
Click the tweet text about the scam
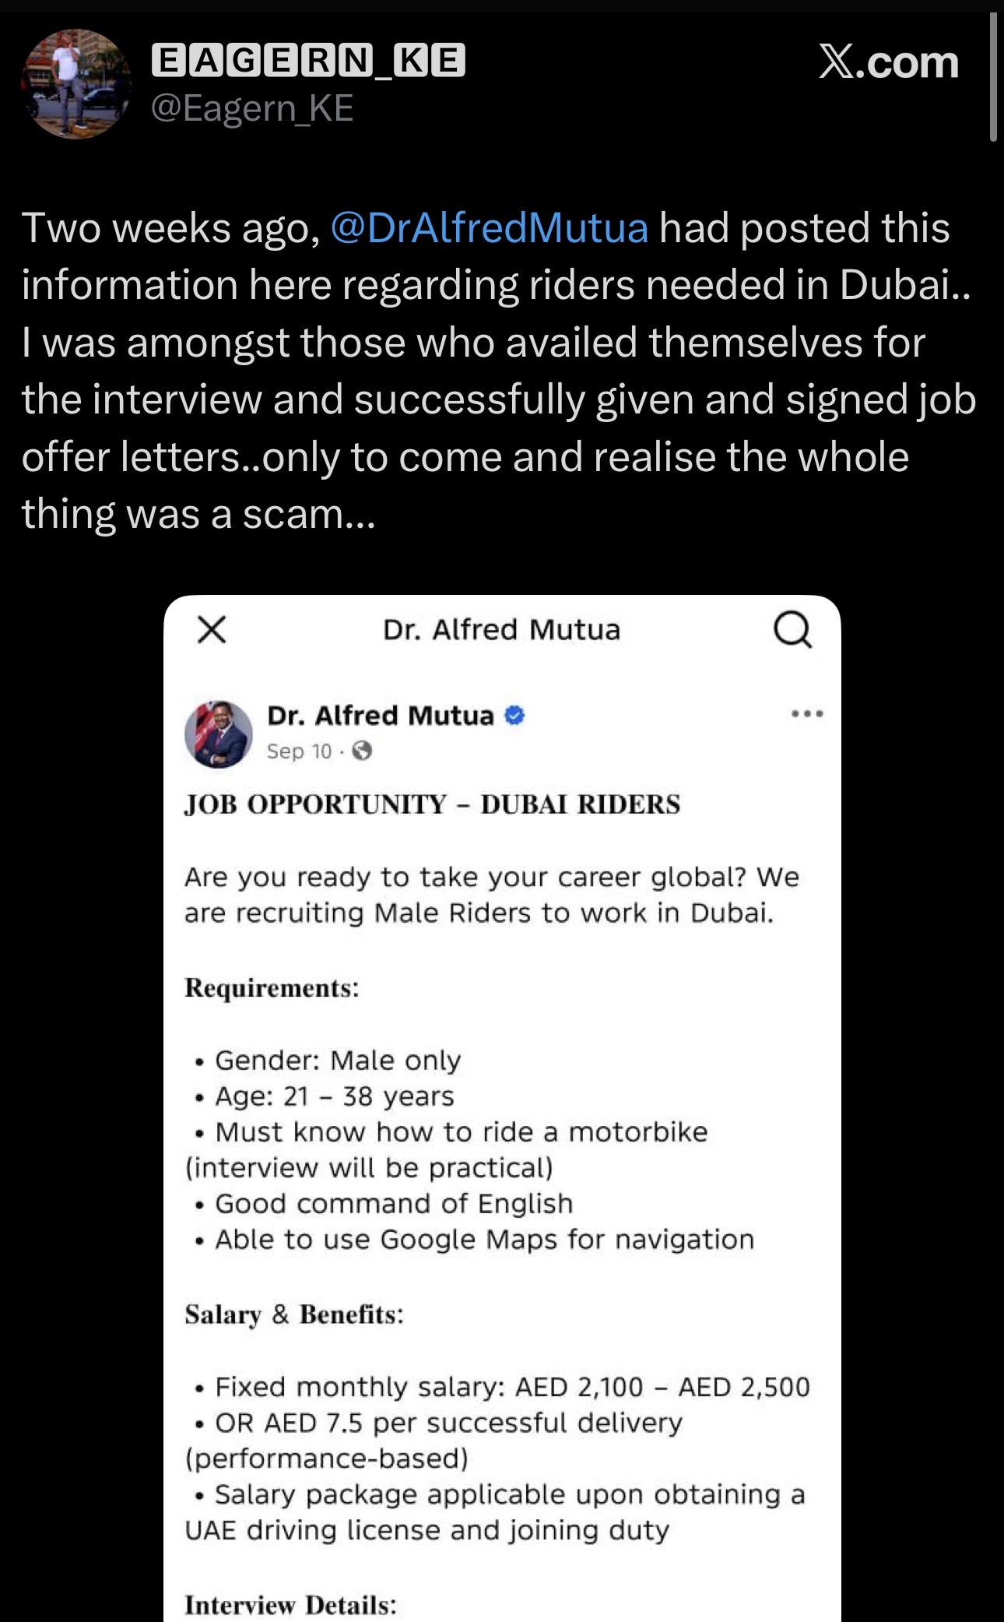pos(498,371)
